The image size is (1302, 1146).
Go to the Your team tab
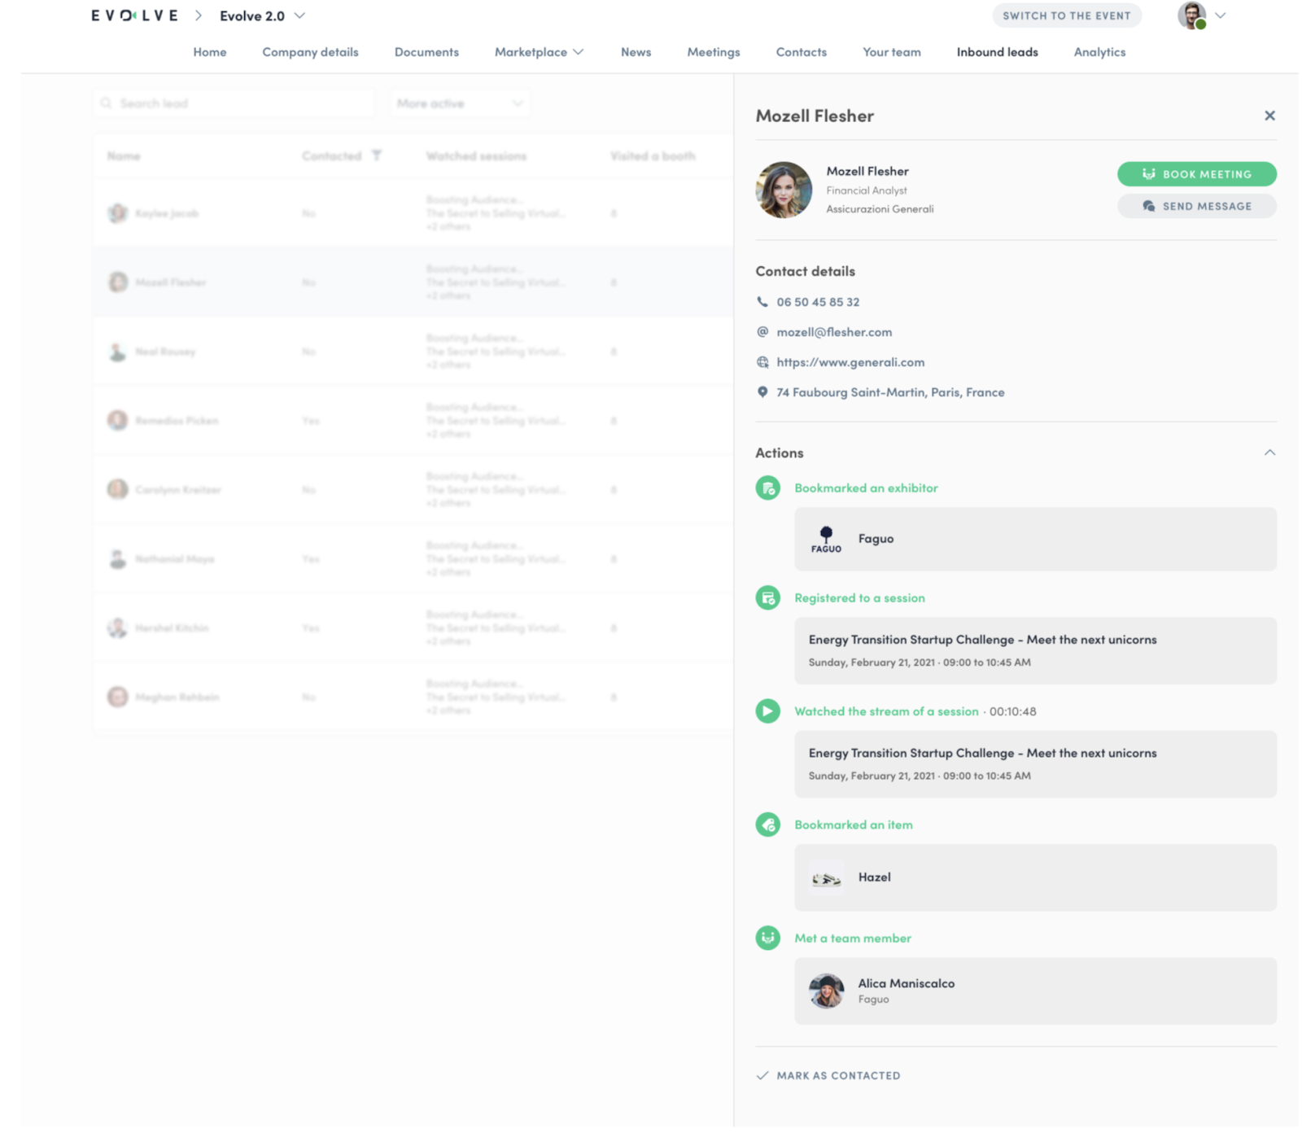coord(892,52)
